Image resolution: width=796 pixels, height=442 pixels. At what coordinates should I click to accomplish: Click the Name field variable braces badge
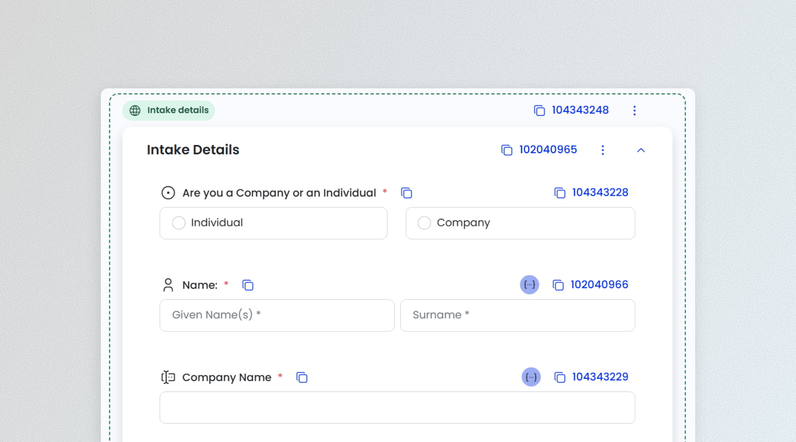pos(529,285)
